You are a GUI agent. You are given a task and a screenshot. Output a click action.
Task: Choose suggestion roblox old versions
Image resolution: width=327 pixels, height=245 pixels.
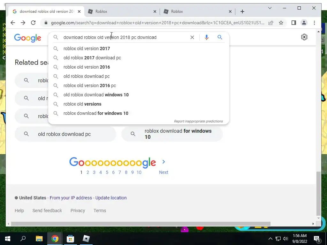coord(139,104)
